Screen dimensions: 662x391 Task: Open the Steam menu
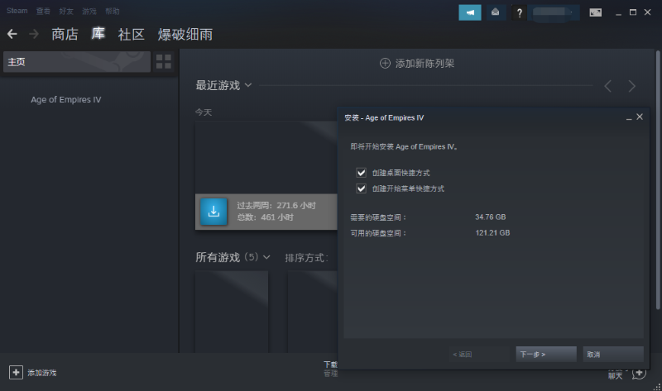(17, 11)
